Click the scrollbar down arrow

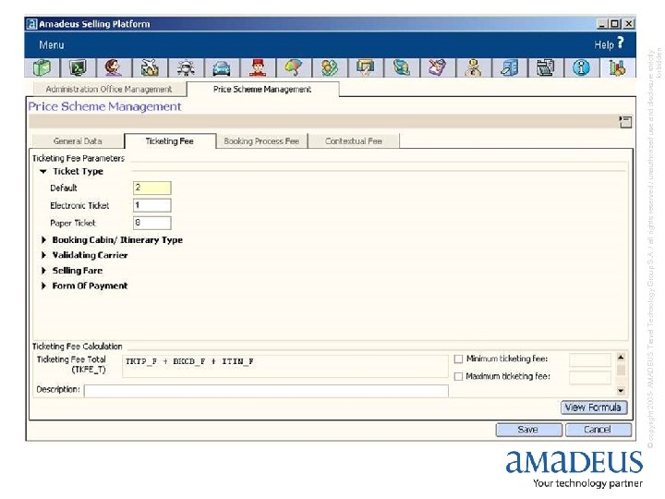tap(621, 390)
